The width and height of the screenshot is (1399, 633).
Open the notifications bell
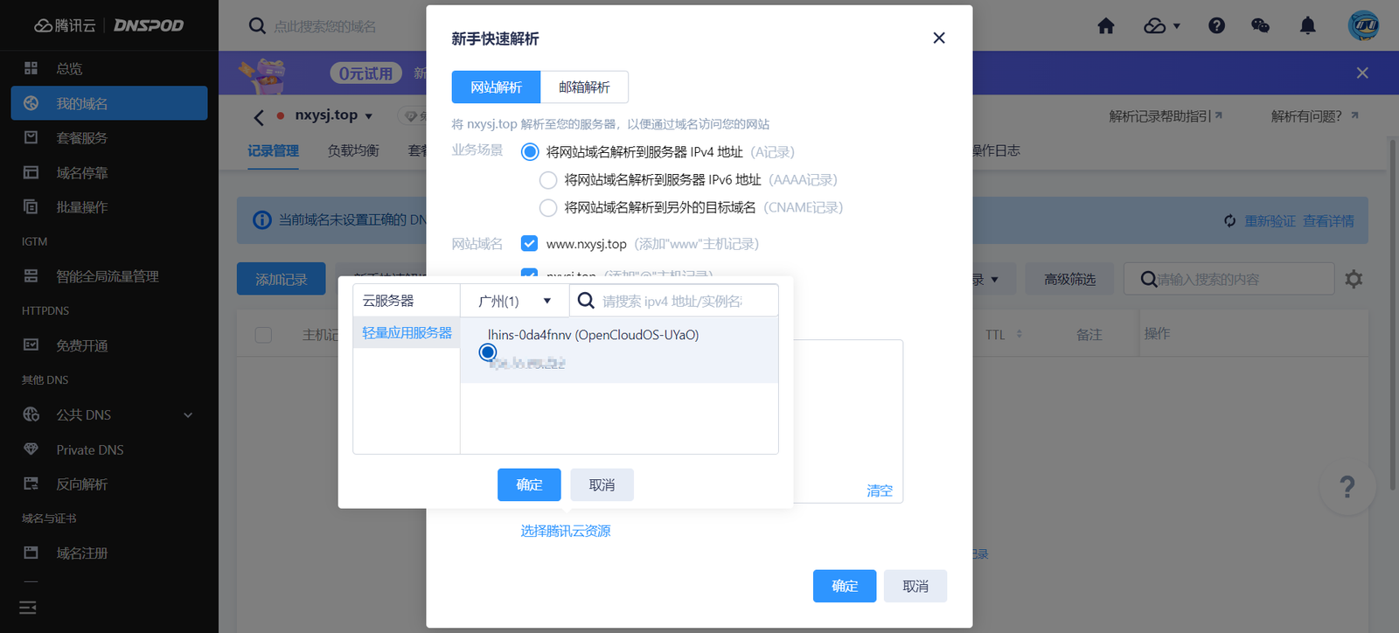pos(1307,25)
